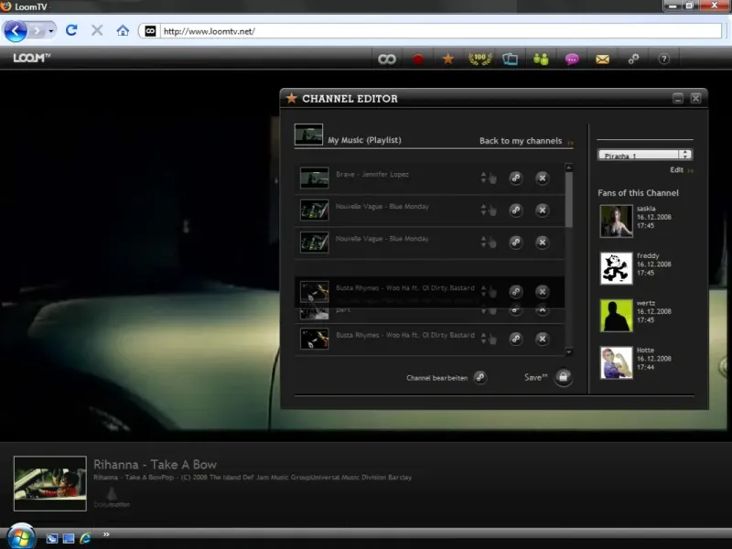Open saskia's fan avatar

click(x=616, y=221)
